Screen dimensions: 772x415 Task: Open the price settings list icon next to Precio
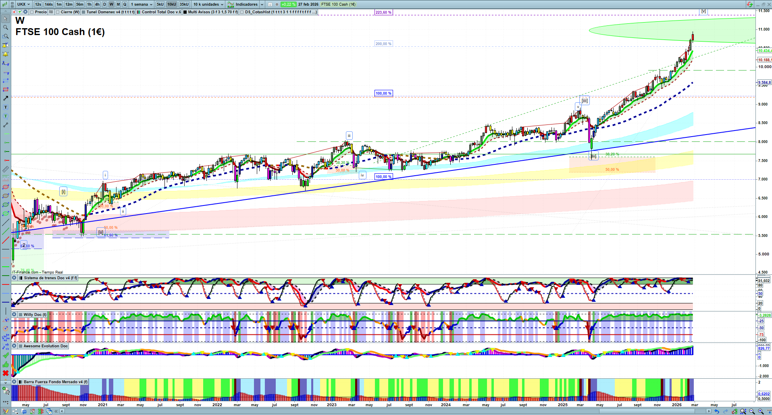coord(51,12)
